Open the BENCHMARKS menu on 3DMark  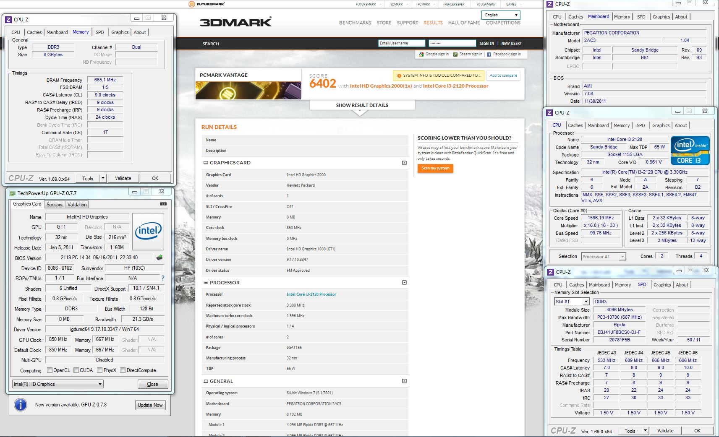tap(355, 23)
